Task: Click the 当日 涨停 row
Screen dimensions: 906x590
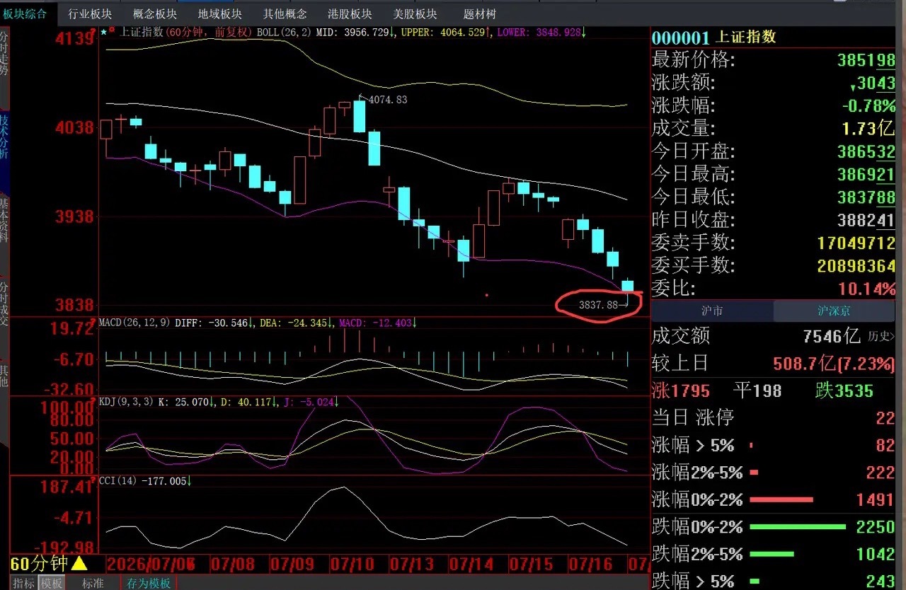Action: [x=773, y=418]
